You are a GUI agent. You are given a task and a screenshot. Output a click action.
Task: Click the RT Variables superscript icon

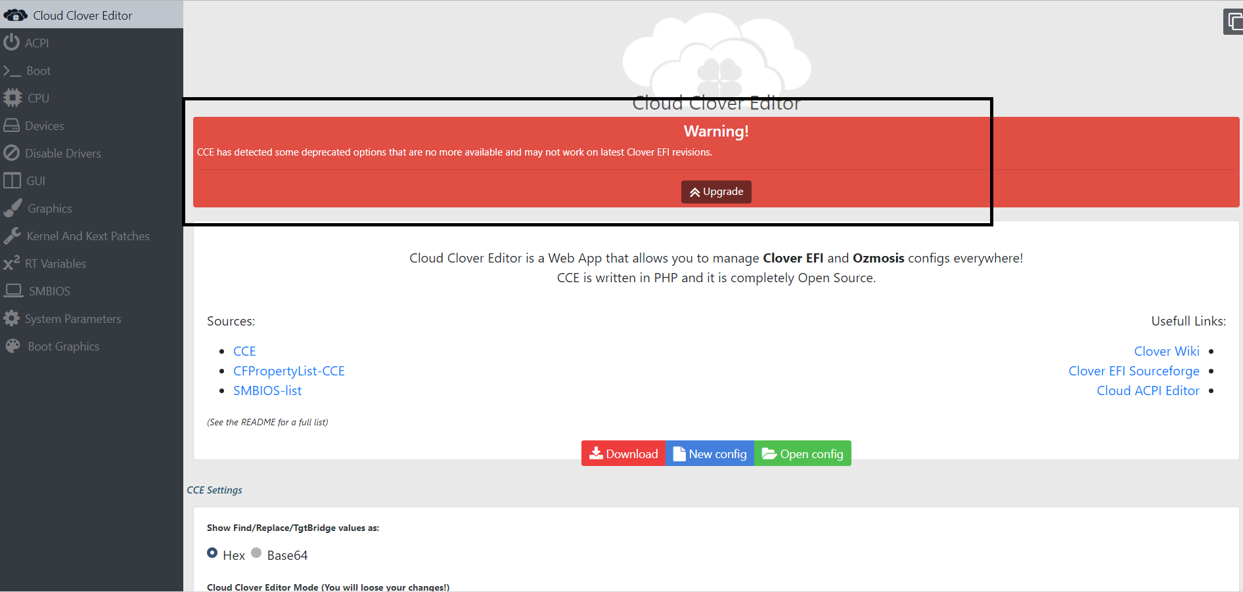(11, 263)
